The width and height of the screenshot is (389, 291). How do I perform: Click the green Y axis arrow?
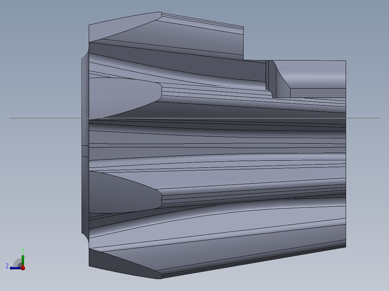(23, 260)
